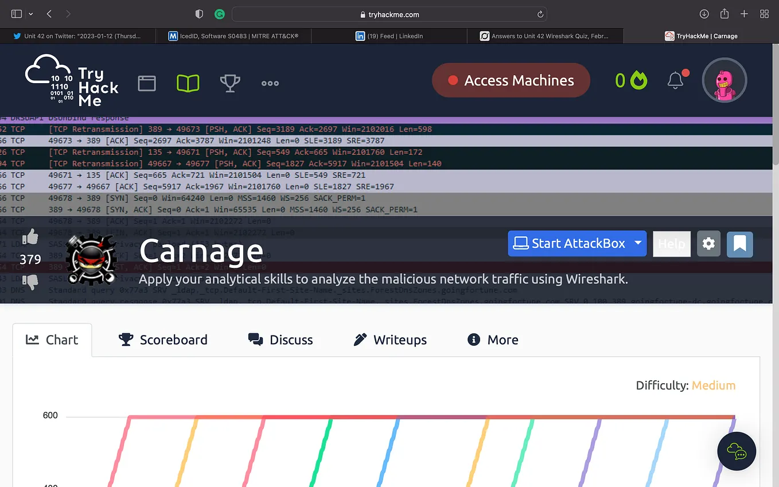The image size is (779, 487).
Task: Click the trophy leaderboard icon
Action: (x=230, y=83)
